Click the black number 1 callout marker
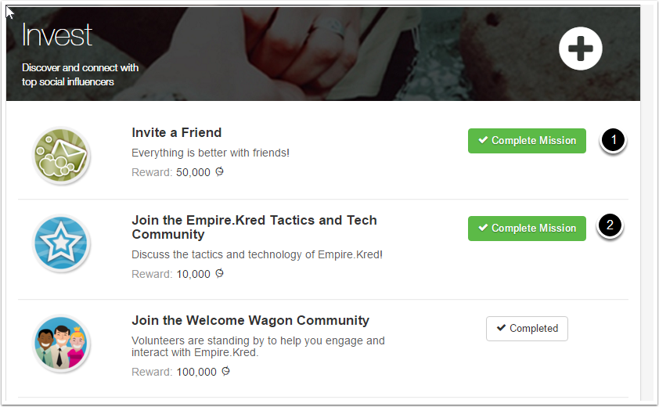This screenshot has width=659, height=407. [x=614, y=141]
